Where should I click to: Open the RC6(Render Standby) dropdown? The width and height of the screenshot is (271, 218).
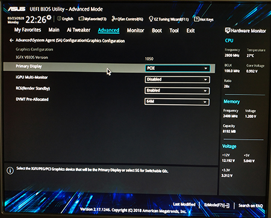tap(177, 90)
